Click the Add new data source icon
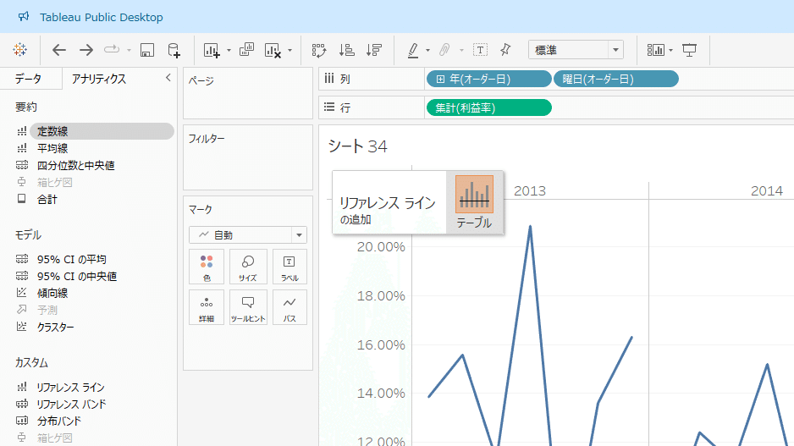This screenshot has width=794, height=446. (174, 50)
